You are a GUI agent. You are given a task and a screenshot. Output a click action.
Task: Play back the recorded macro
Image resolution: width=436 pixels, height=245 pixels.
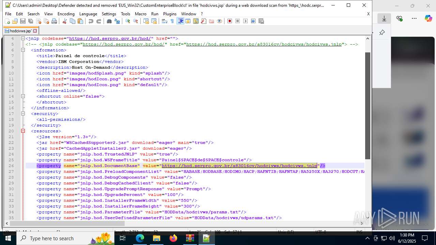pos(246,21)
